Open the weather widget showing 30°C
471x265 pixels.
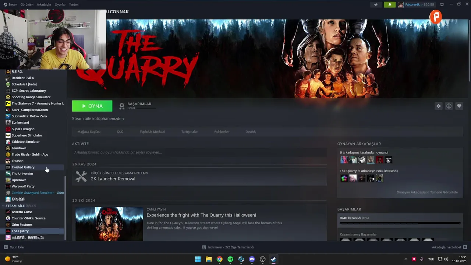click(14, 259)
